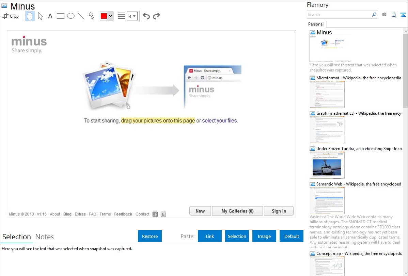Open the Semantic Web snapshot thumbnail
The image size is (408, 276).
tap(327, 200)
